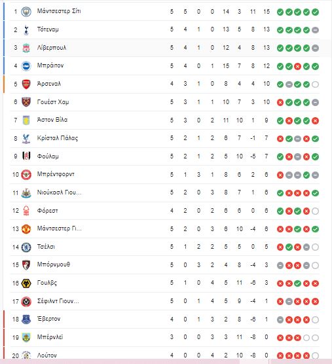Click the Μπέρνλεϊ team name
Viewport: 332px width, 364px height.
point(50,337)
